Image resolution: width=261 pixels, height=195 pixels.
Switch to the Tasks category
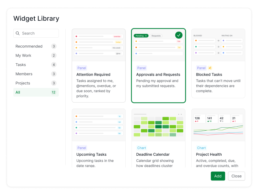pos(36,65)
